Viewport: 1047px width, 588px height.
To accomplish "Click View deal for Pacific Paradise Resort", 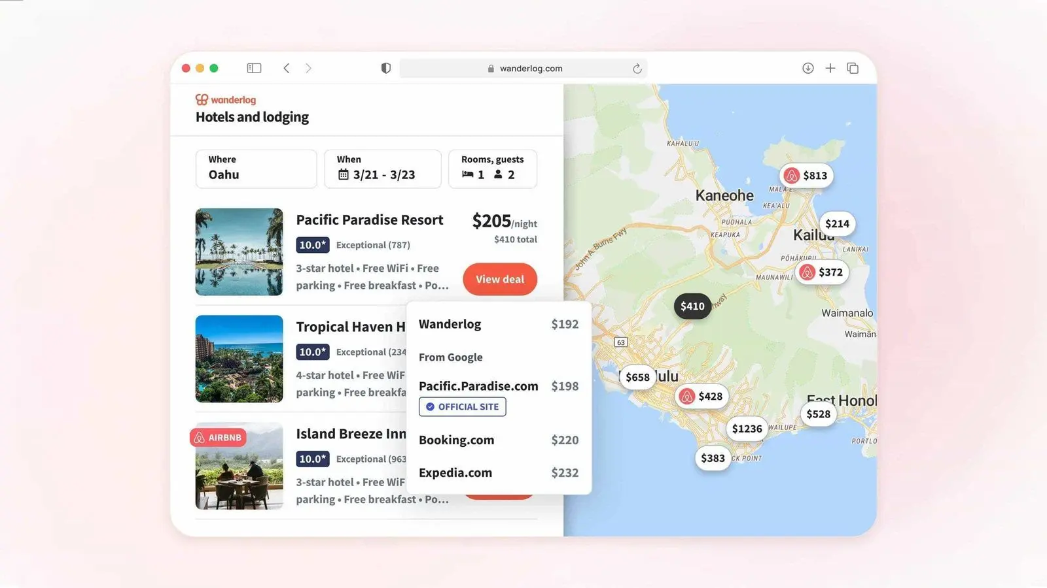I will coord(500,279).
